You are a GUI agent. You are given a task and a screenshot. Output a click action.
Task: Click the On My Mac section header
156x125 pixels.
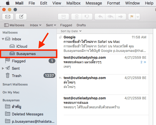click(11, 92)
